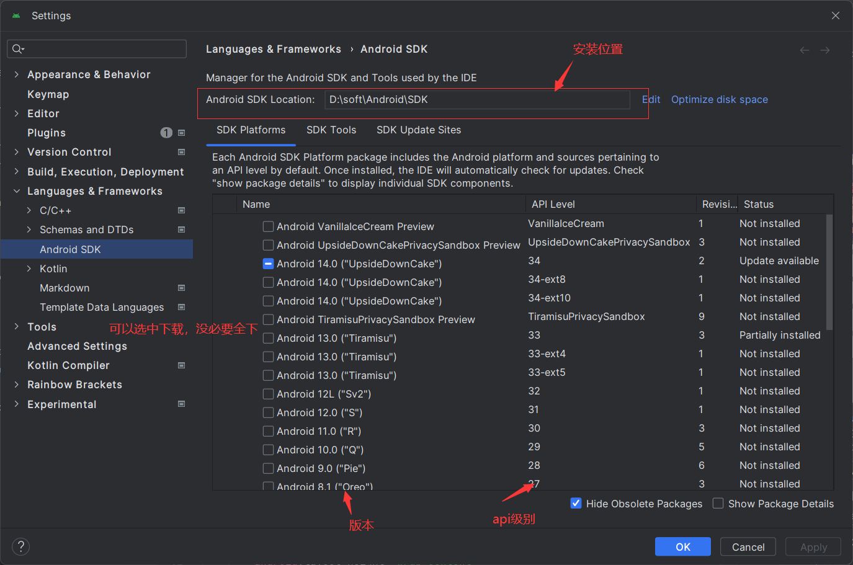Click the Experimental project settings icon
The width and height of the screenshot is (853, 565).
point(182,404)
